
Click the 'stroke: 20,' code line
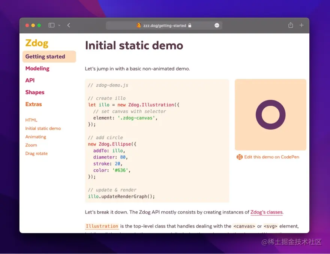[108, 164]
